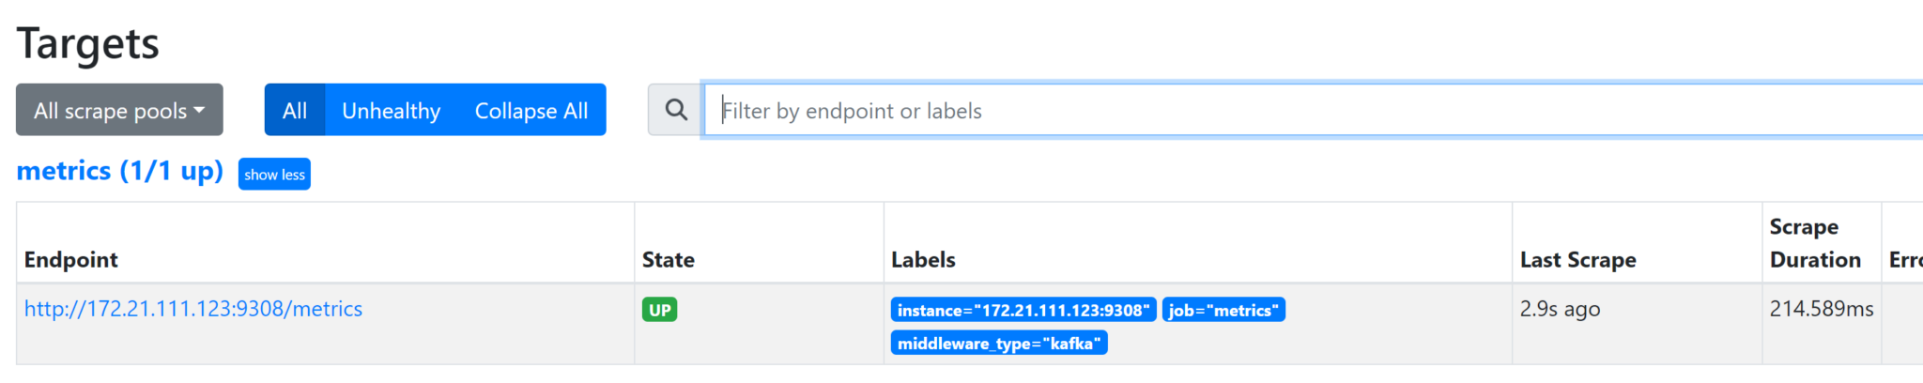
Task: Collapse the metrics (1/1 up) pool heading
Action: coord(120,171)
